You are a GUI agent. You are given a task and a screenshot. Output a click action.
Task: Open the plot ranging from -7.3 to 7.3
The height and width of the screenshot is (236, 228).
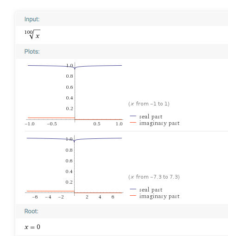tap(74, 168)
